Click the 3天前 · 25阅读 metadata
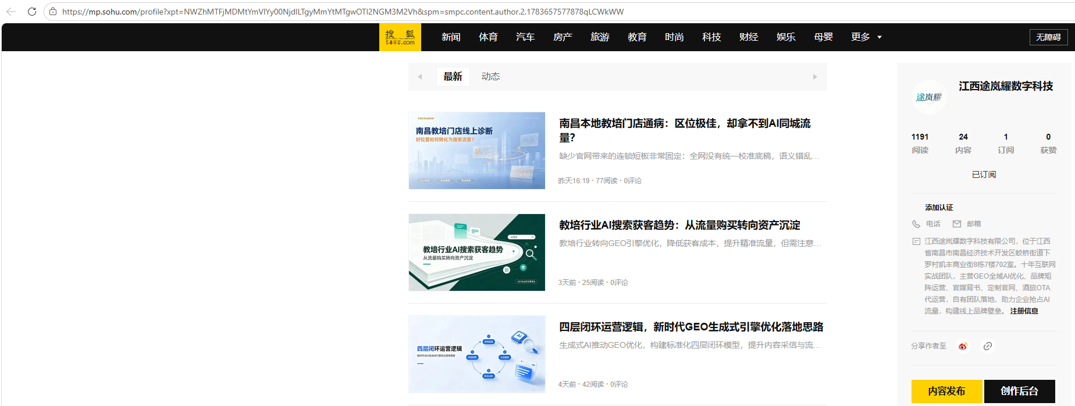The height and width of the screenshot is (406, 1075). 593,283
